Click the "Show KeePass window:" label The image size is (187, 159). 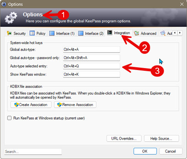click(x=28, y=74)
